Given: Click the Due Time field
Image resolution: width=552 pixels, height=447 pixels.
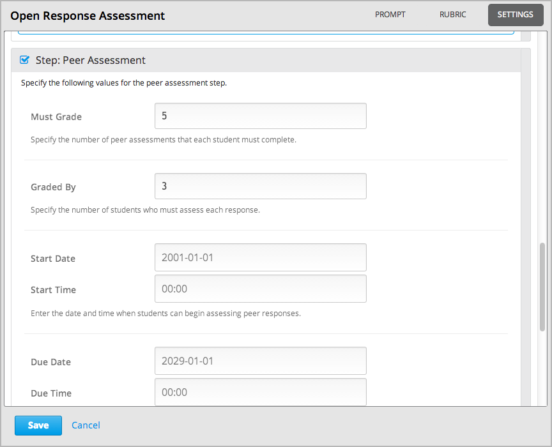Looking at the screenshot, I should coord(261,392).
